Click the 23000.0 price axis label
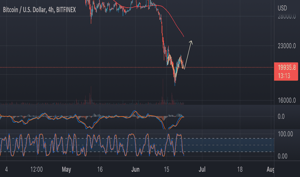The height and width of the screenshot is (177, 300). (286, 46)
